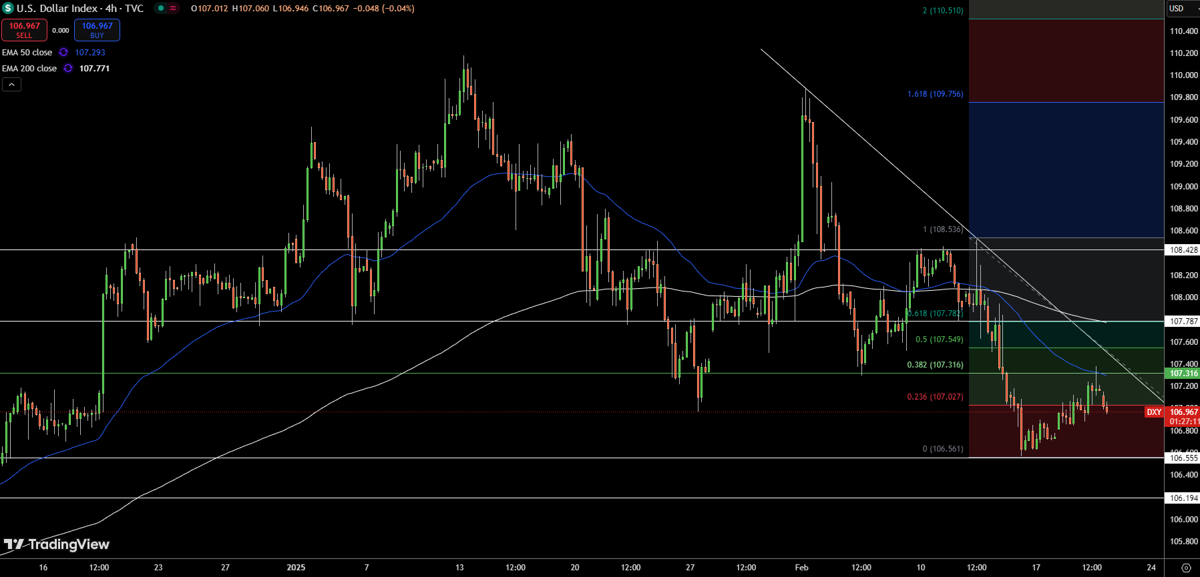Image resolution: width=1200 pixels, height=577 pixels.
Task: Click the 106.555 horizontal line price label
Action: coord(1183,458)
